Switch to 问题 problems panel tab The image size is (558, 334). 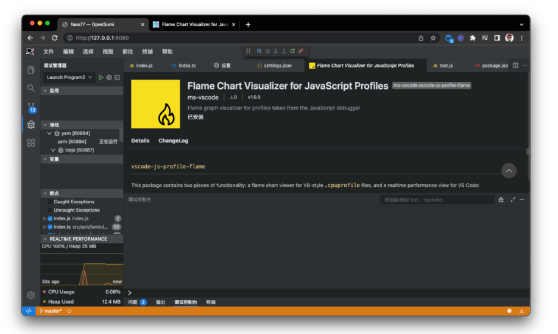coord(137,302)
